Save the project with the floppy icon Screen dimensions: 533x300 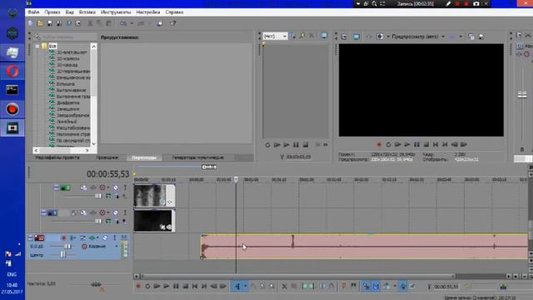(x=50, y=23)
